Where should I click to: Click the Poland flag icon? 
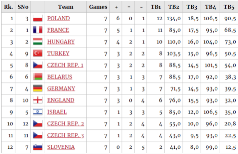(38, 18)
